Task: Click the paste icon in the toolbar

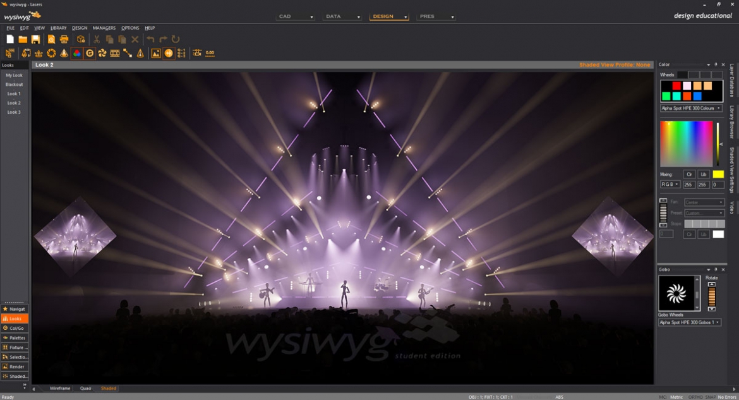Action: pos(122,39)
